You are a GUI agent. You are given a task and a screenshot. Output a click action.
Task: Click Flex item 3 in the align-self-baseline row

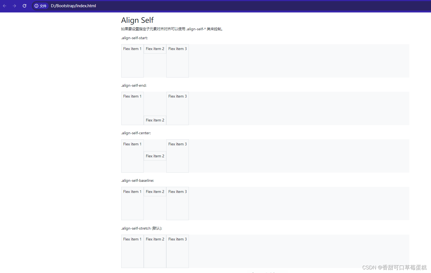(x=177, y=192)
